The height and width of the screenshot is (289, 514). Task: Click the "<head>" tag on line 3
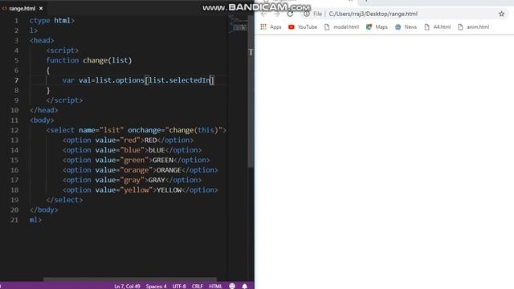[x=42, y=40]
